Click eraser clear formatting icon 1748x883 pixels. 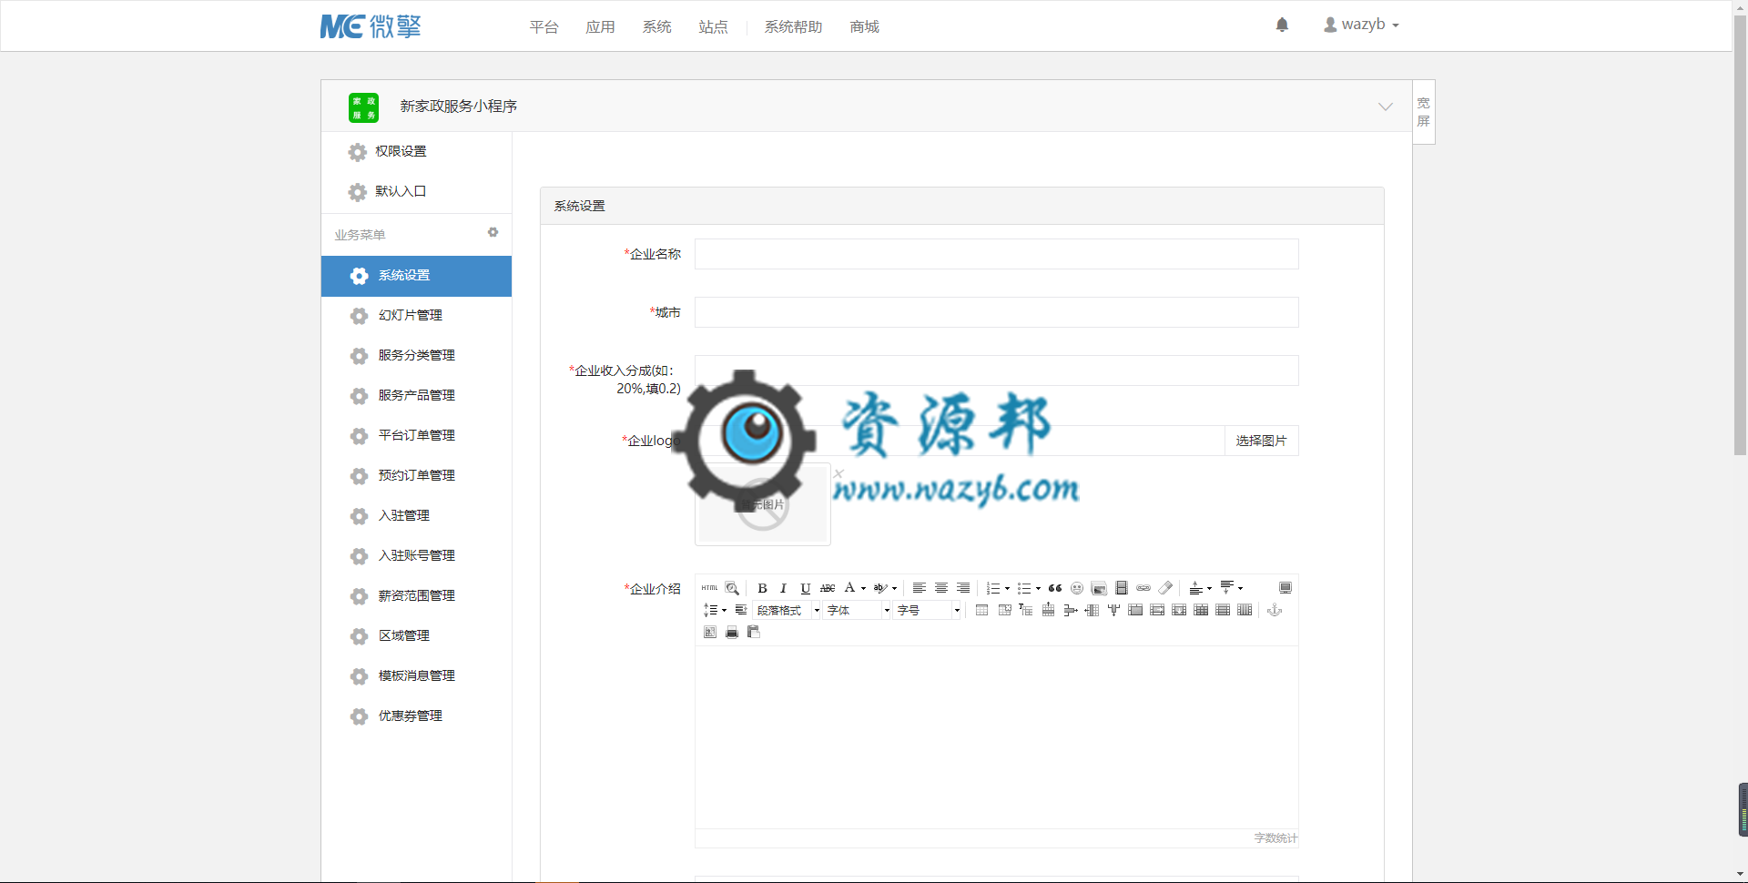pyautogui.click(x=1165, y=588)
